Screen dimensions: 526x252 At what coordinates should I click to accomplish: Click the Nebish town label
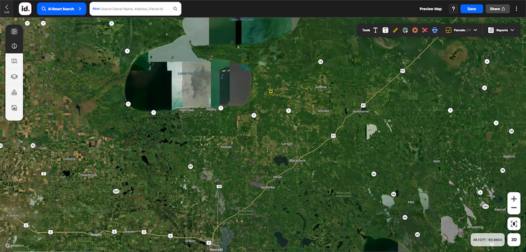[227, 147]
